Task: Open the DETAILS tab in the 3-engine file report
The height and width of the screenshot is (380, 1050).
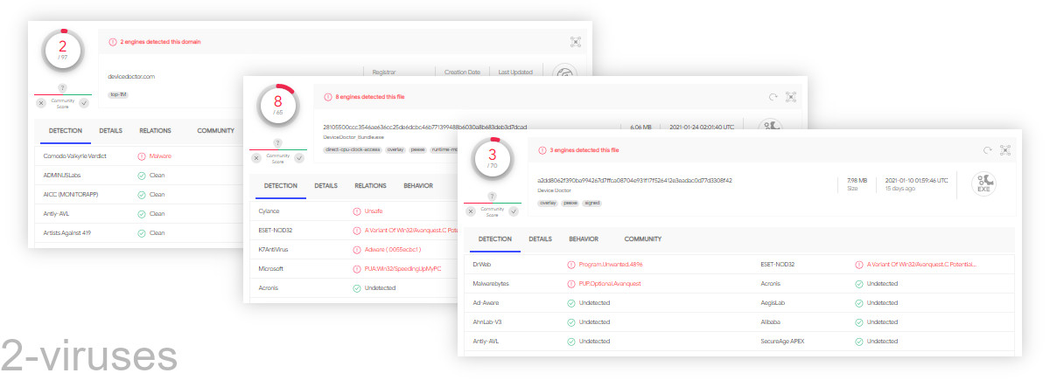Action: [541, 238]
